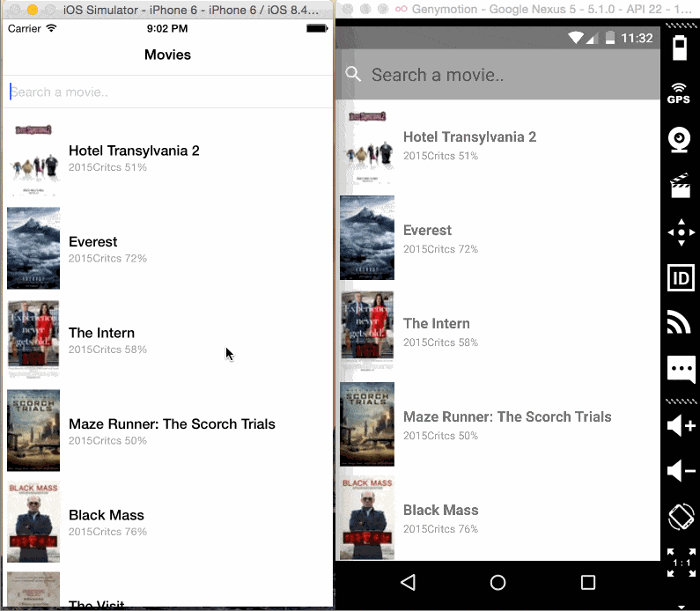This screenshot has width=700, height=611.
Task: Select Everest title on Android
Action: click(x=427, y=231)
